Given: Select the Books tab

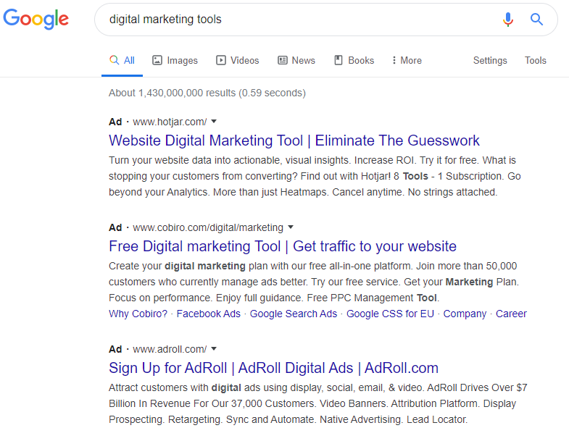Looking at the screenshot, I should coord(354,61).
